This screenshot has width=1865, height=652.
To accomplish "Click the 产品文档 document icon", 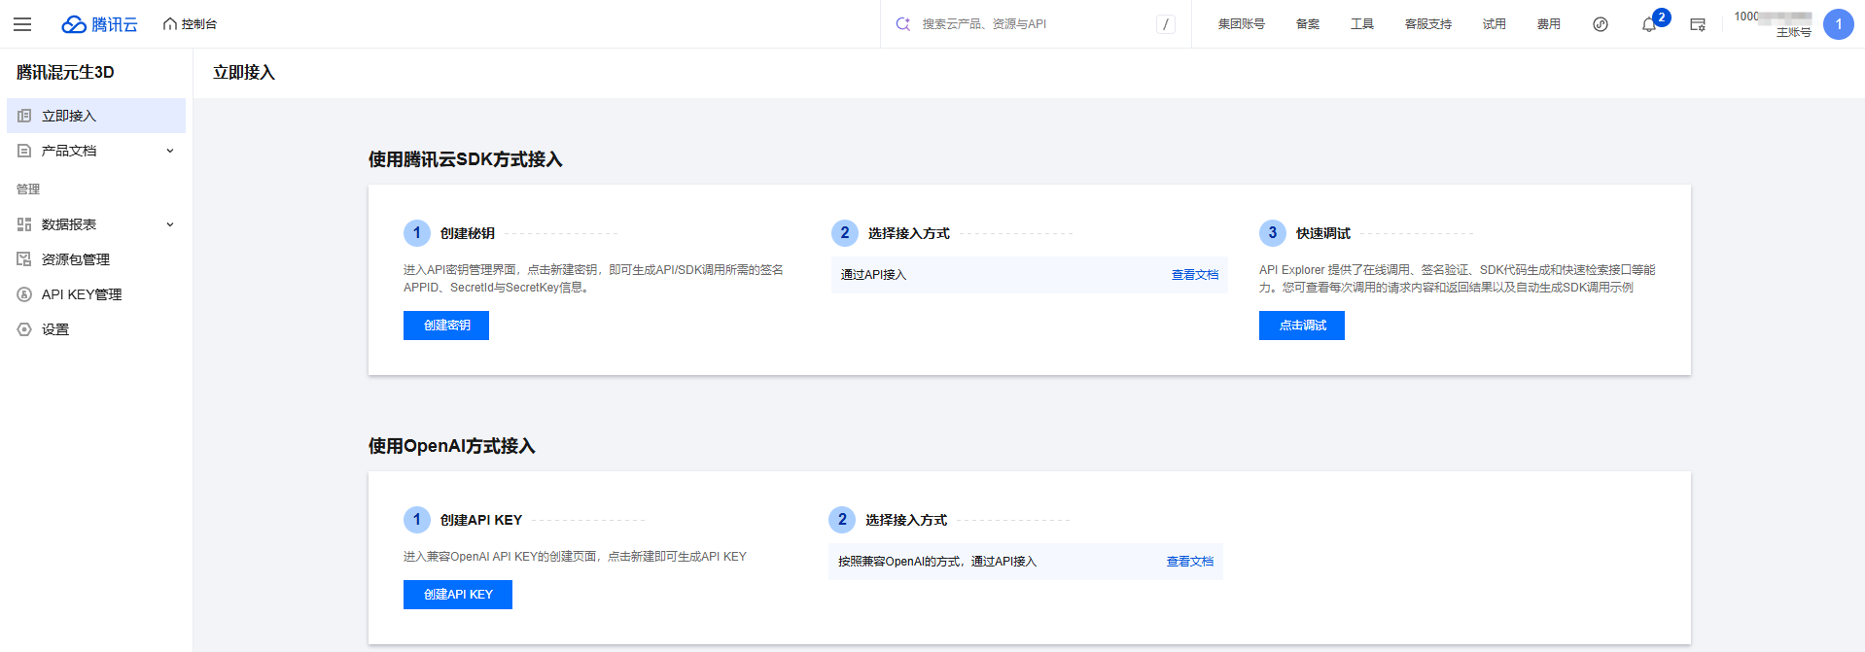I will [x=24, y=151].
